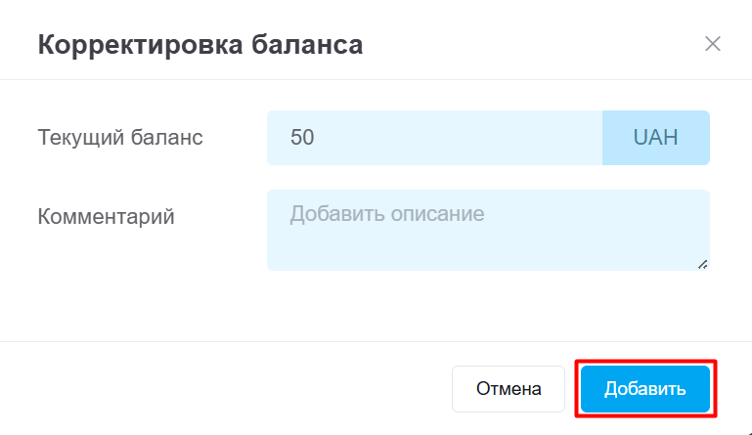Click the comment box resize handle
This screenshot has width=752, height=435.
coord(703,264)
